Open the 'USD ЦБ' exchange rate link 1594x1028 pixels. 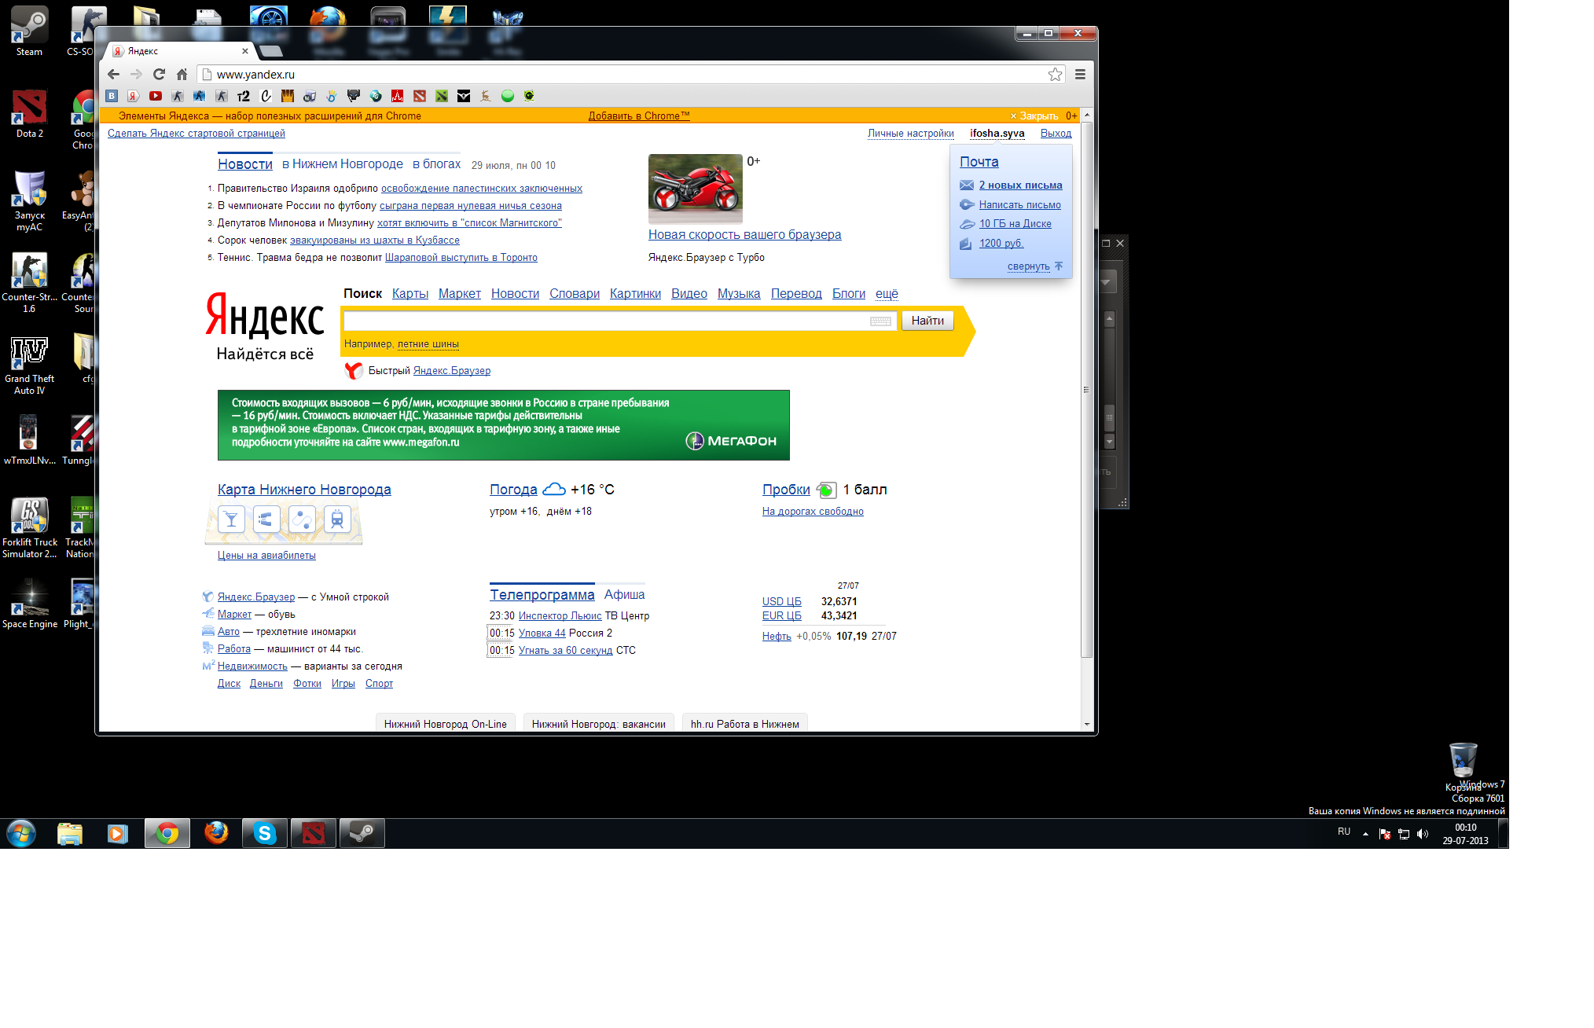click(781, 601)
